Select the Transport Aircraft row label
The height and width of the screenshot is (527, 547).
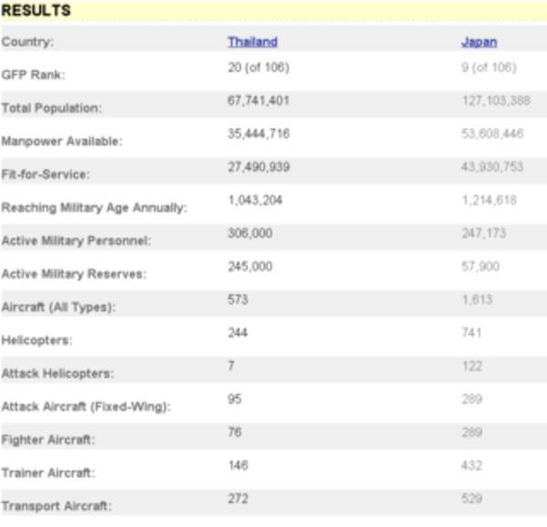point(57,506)
